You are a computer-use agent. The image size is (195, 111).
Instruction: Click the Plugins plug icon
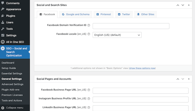coord(3,16)
